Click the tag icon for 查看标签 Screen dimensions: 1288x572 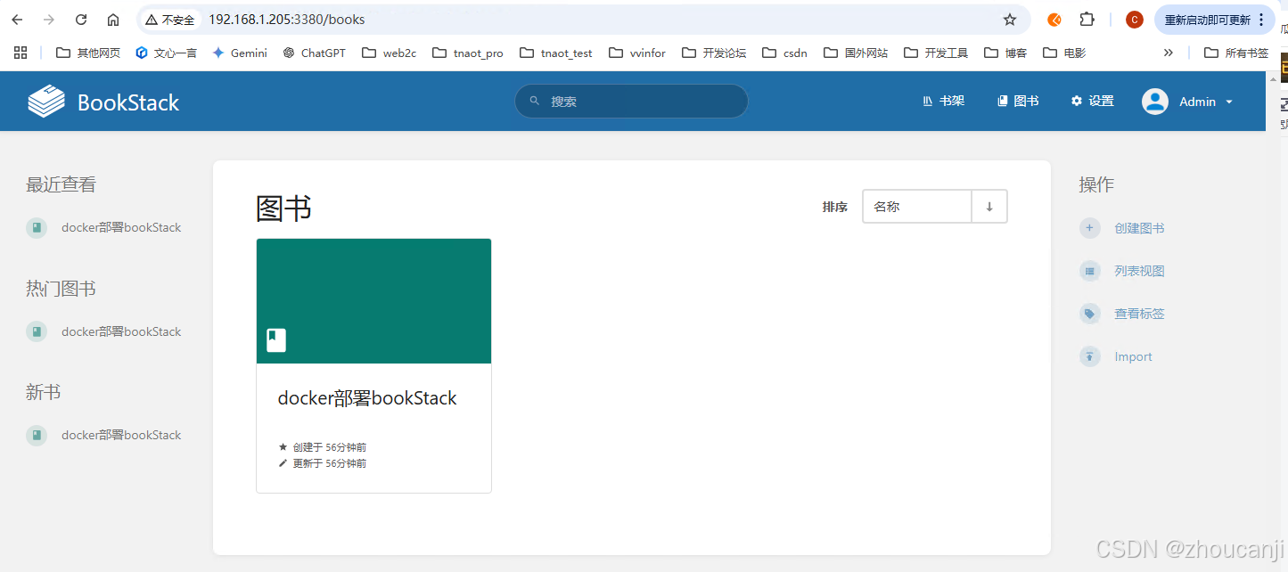(x=1090, y=314)
